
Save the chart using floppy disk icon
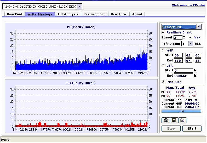pyautogui.click(x=174, y=120)
